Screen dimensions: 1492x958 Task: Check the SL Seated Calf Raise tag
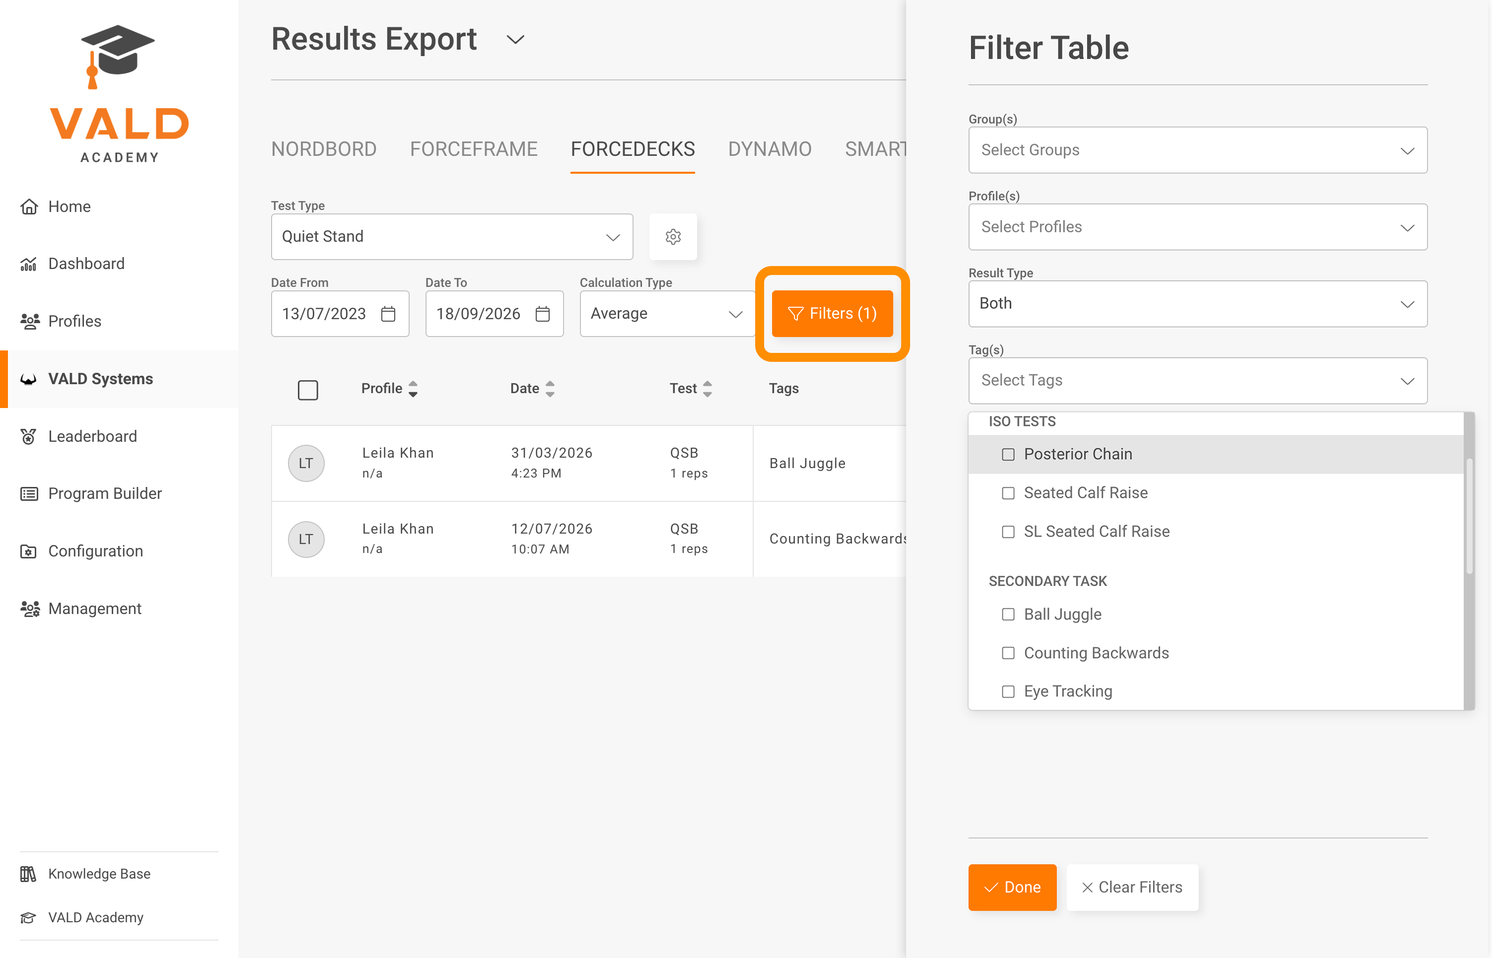[1008, 532]
